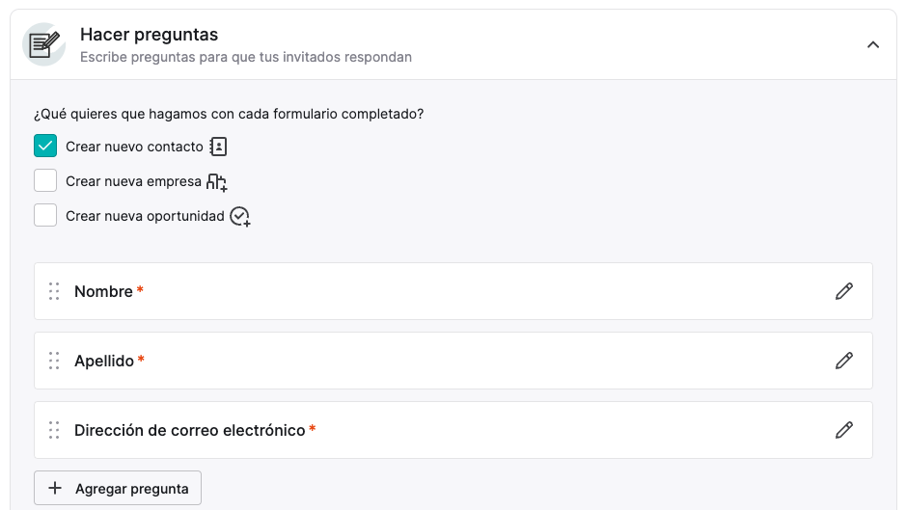Click the building icon next to Crear nueva empresa
The width and height of the screenshot is (906, 510).
217,182
